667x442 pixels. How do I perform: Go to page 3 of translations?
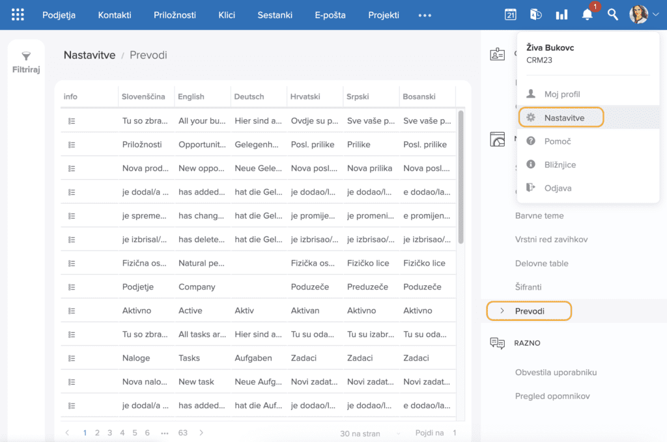pyautogui.click(x=109, y=433)
